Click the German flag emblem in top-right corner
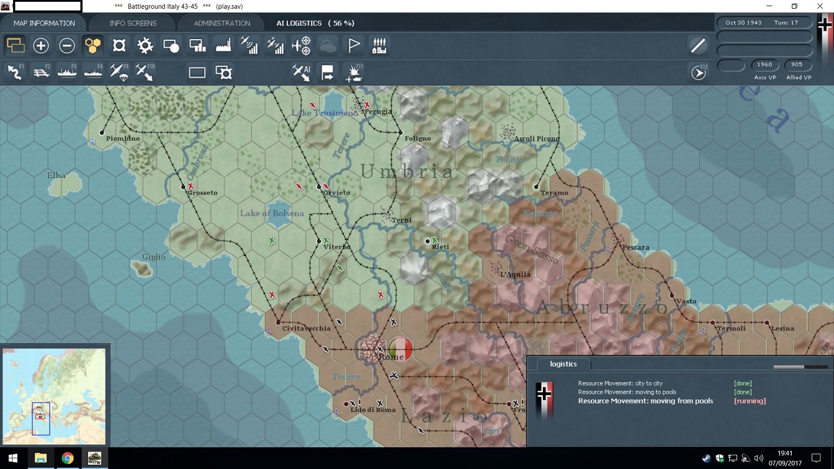The image size is (834, 469). click(x=825, y=25)
